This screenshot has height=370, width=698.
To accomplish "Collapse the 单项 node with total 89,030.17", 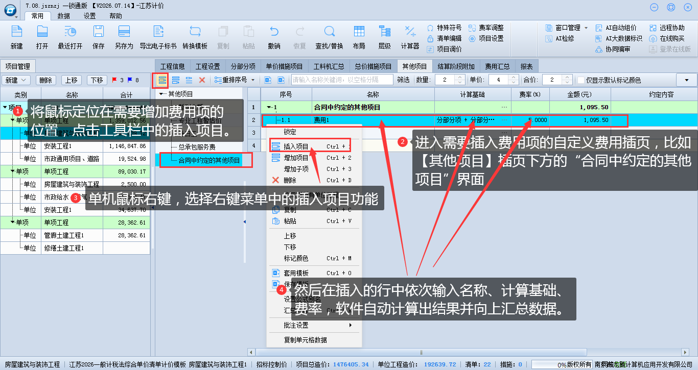I will click(13, 171).
